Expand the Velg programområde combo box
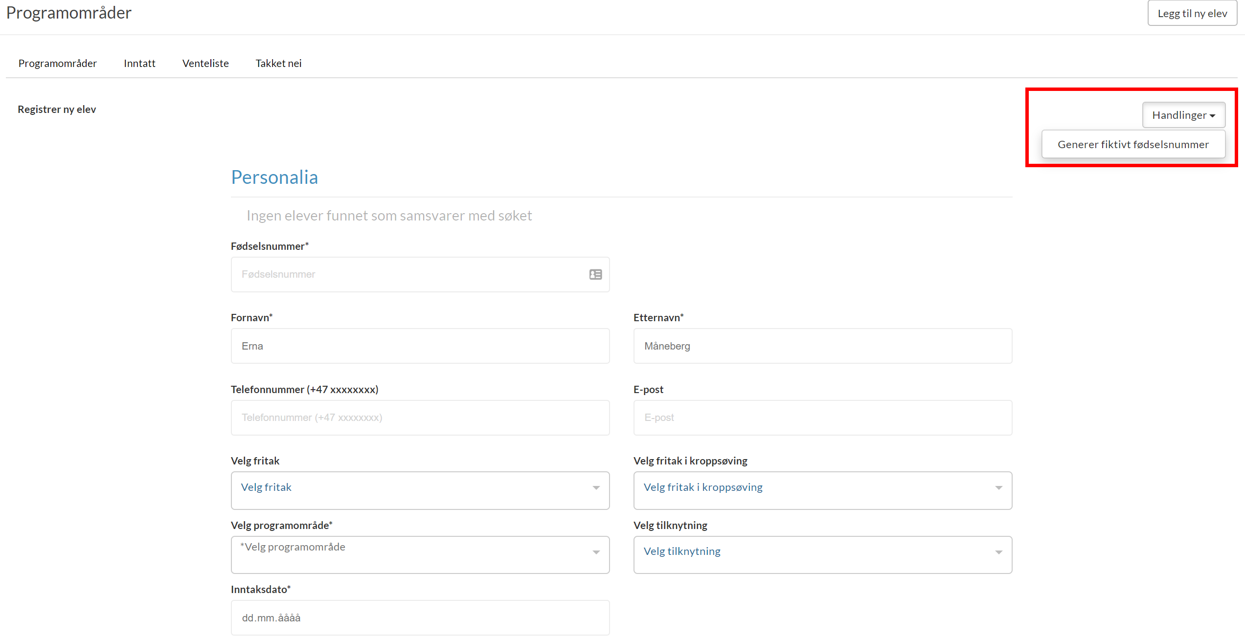The image size is (1245, 639). pyautogui.click(x=420, y=554)
